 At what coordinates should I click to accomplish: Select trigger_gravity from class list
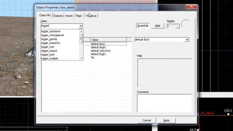coord(49,39)
